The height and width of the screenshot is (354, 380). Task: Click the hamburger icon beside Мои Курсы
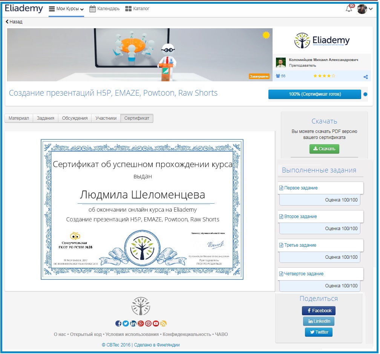point(52,9)
